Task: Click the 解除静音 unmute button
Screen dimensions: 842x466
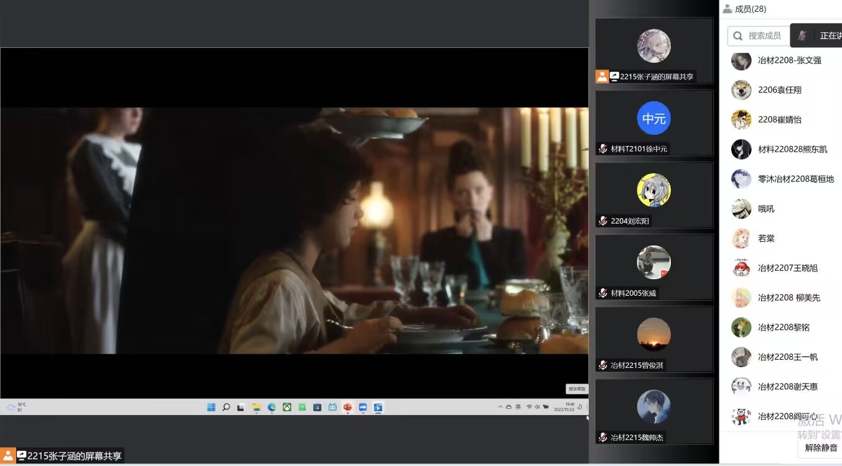Action: coord(820,447)
